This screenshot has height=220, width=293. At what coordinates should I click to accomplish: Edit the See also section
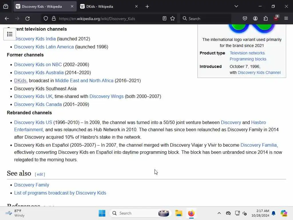coord(40,174)
